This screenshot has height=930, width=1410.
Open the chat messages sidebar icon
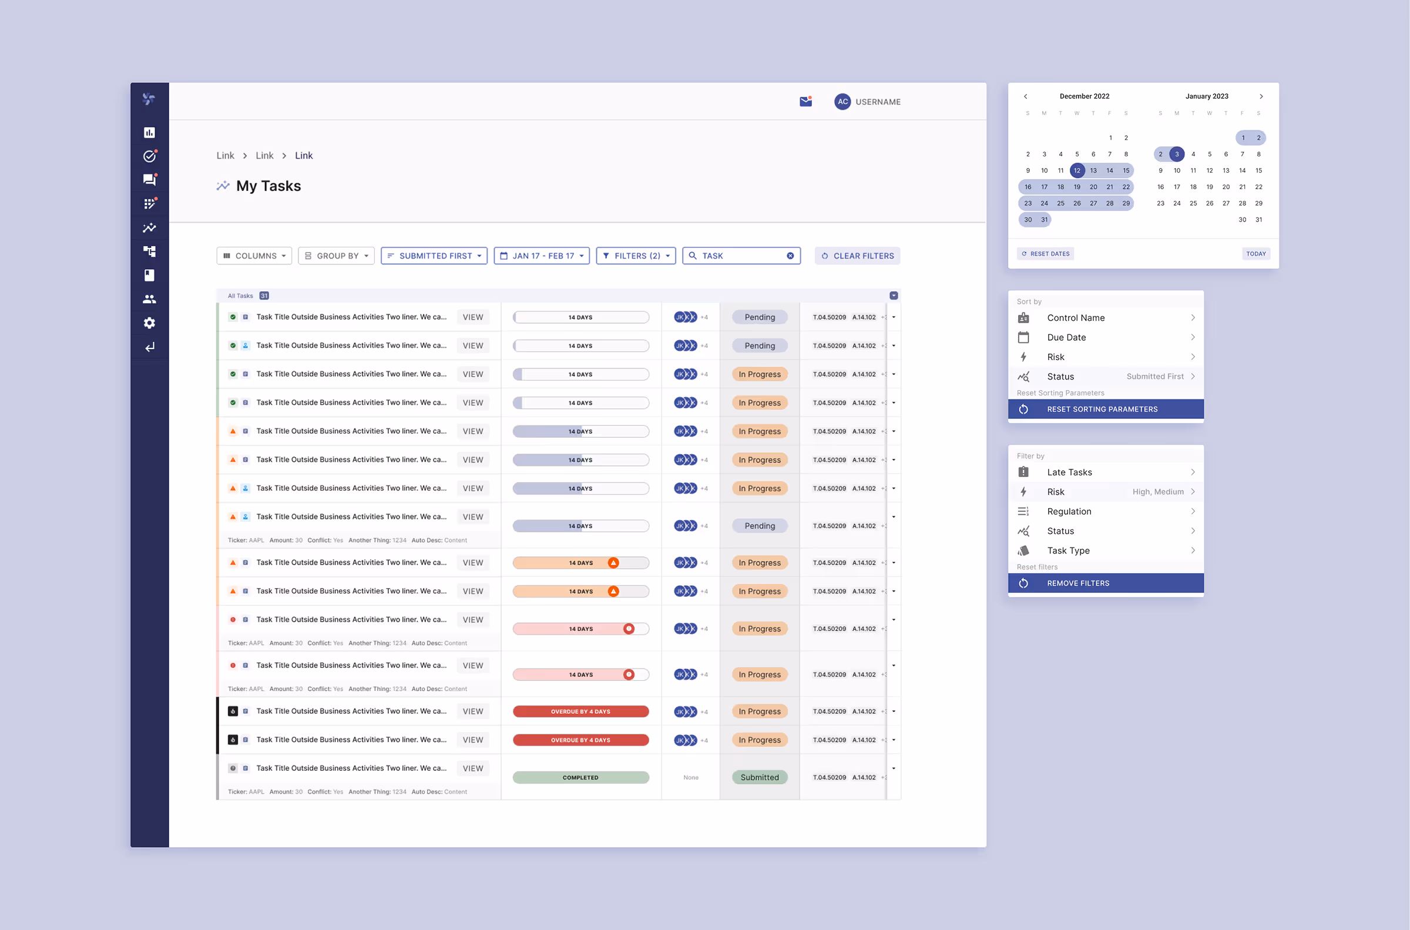point(149,180)
